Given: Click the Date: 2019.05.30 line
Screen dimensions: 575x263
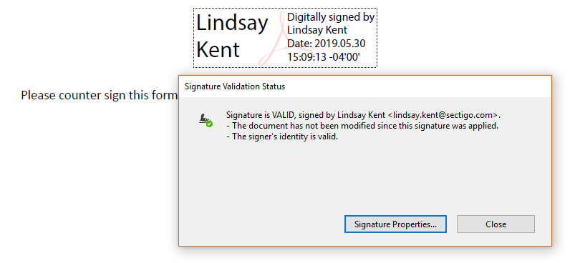Looking at the screenshot, I should point(326,44).
